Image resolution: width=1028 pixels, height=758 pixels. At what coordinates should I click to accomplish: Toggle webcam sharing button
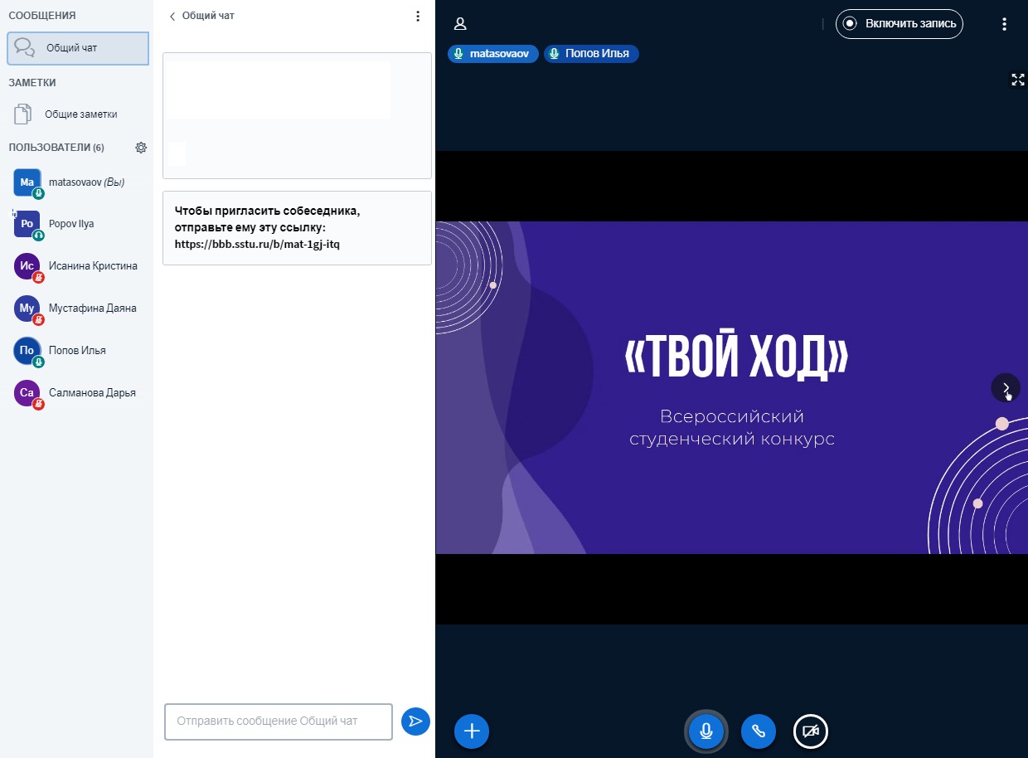tap(811, 731)
